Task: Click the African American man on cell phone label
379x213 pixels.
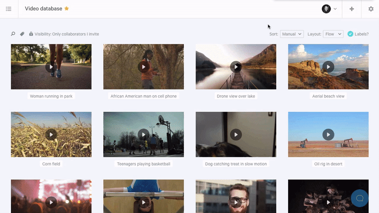Action: [x=144, y=96]
